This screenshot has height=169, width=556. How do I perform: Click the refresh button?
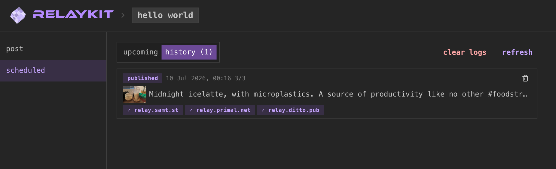(517, 52)
